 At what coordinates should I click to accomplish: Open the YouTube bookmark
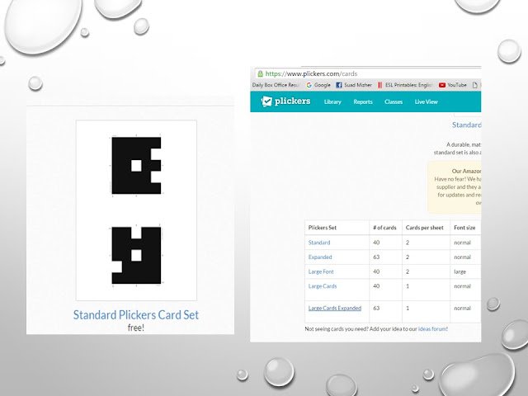pyautogui.click(x=453, y=85)
